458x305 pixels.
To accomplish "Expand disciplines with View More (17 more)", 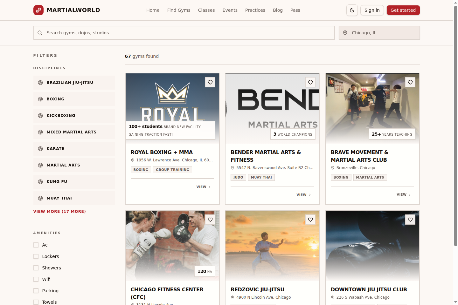I will [x=59, y=211].
